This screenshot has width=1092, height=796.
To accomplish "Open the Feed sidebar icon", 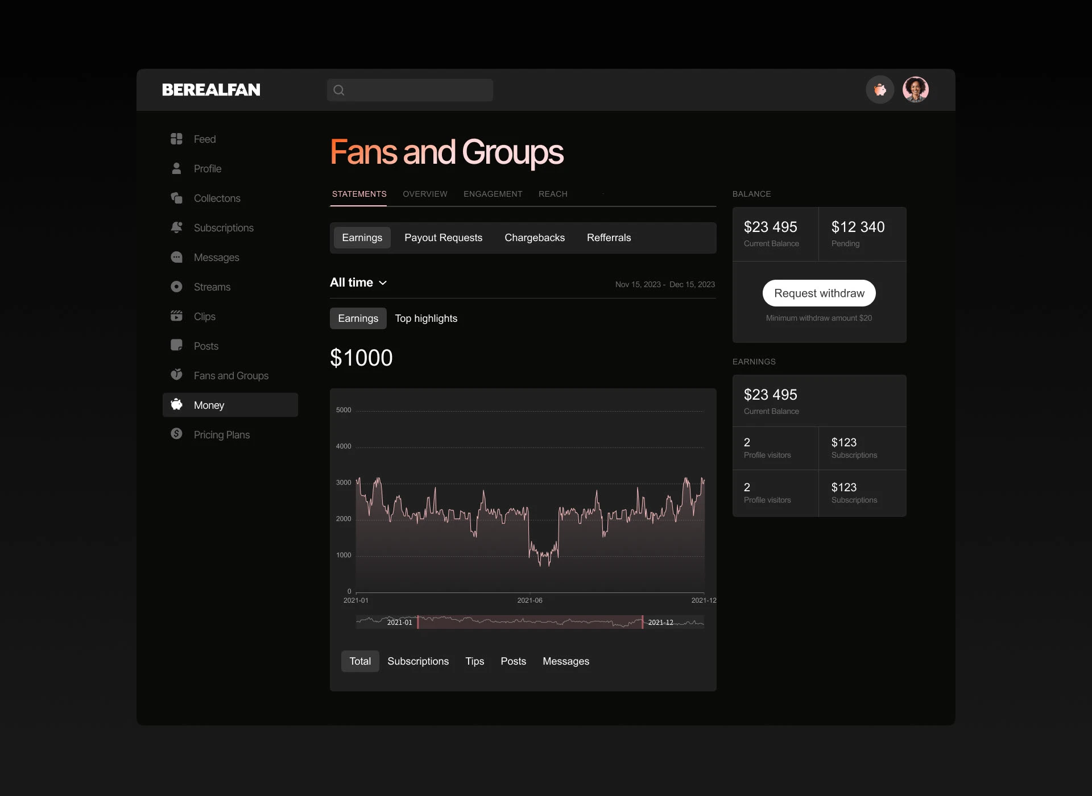I will (177, 139).
